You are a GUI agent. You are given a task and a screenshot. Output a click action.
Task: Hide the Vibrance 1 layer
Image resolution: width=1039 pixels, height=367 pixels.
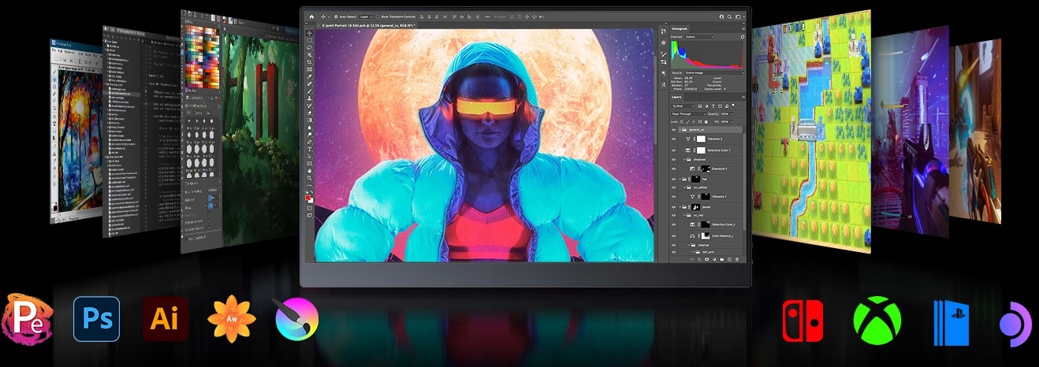(x=674, y=195)
